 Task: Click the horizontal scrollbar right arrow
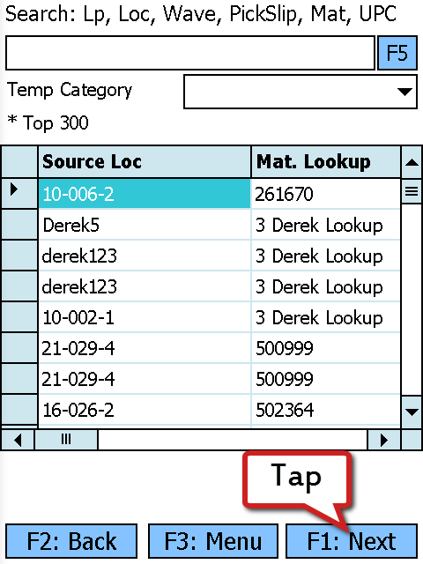383,440
